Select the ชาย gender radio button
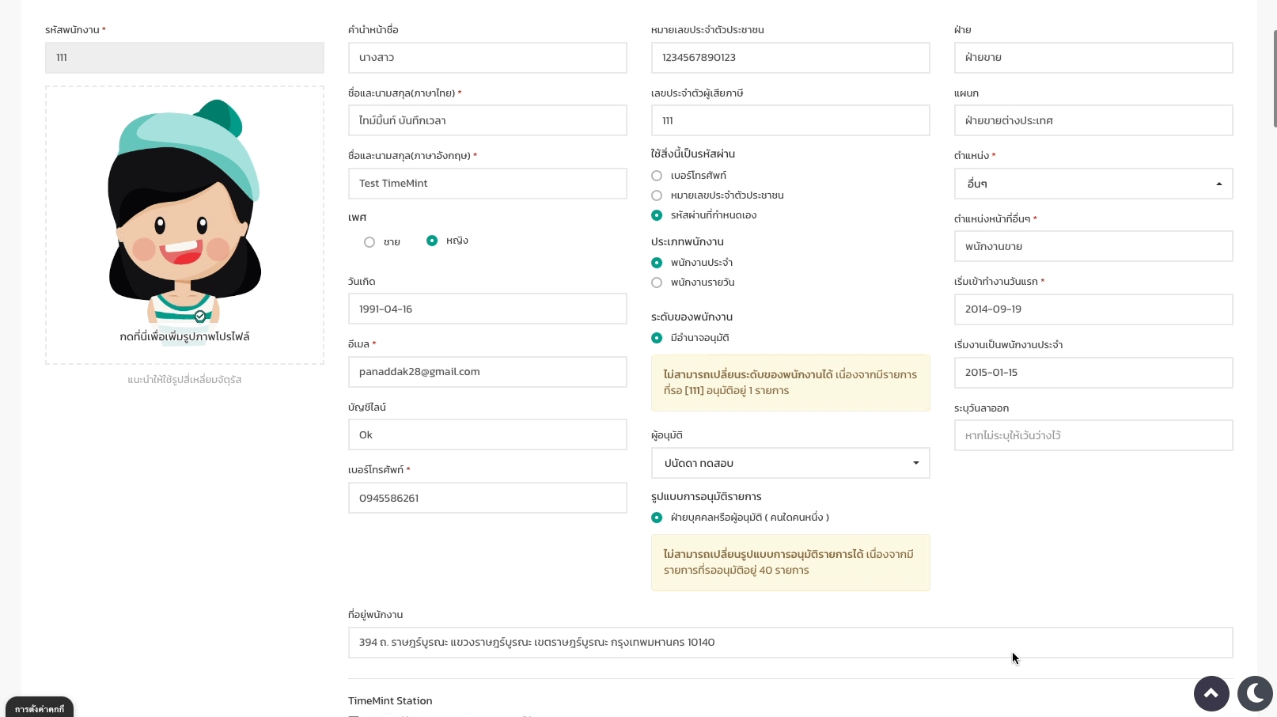The width and height of the screenshot is (1277, 717). point(369,242)
